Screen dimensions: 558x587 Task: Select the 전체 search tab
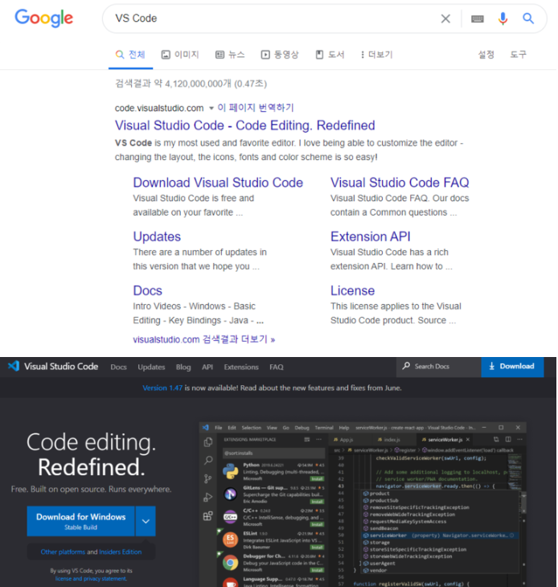pos(130,55)
